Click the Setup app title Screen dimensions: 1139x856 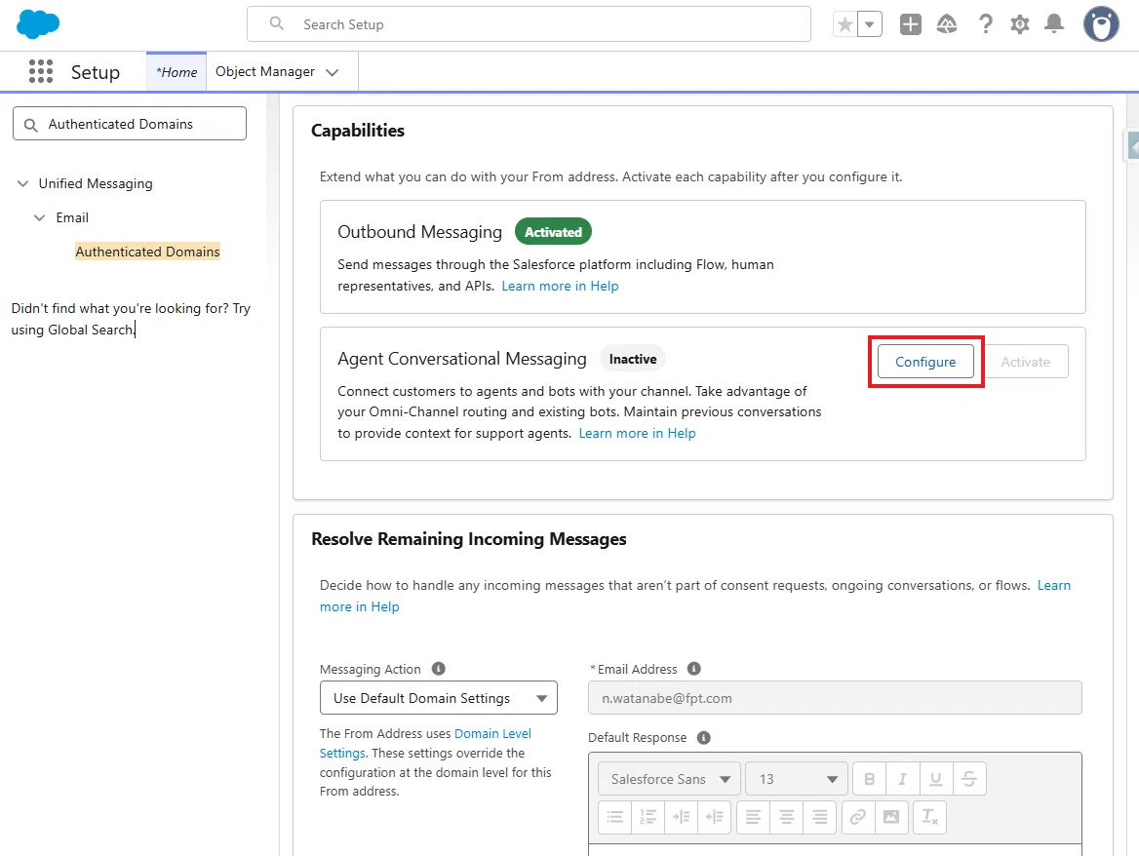(96, 72)
